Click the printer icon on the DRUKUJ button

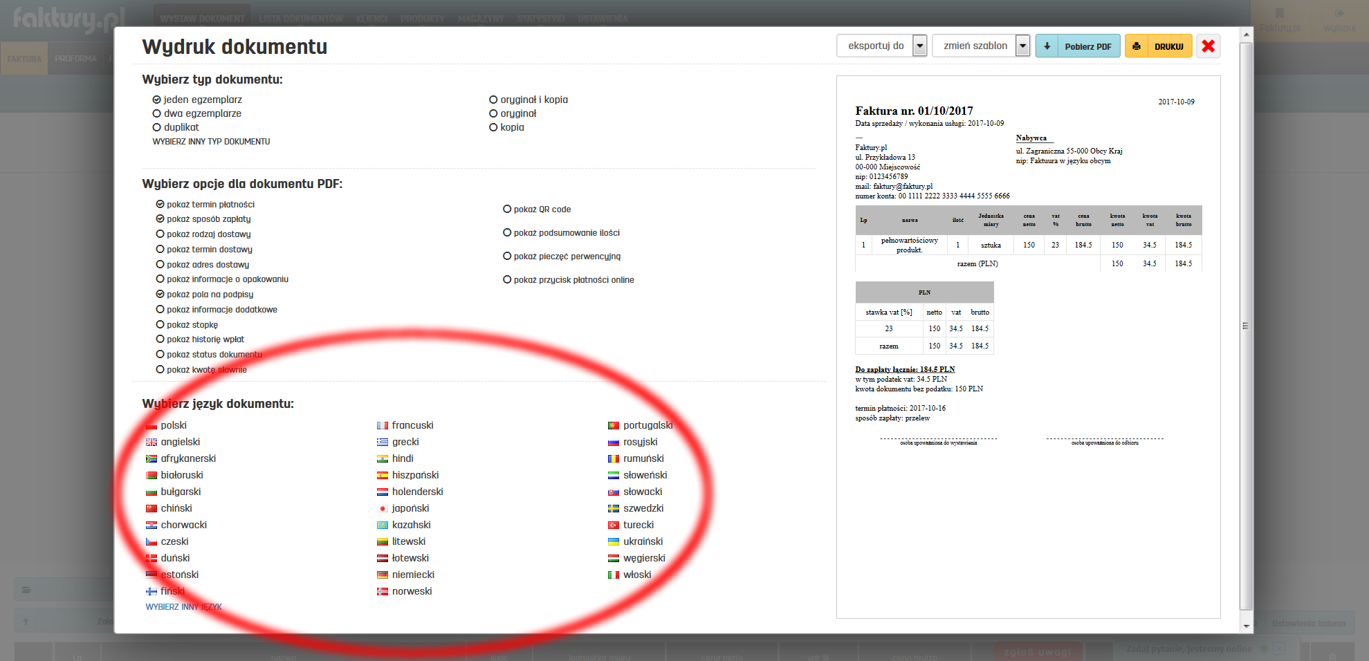click(1137, 46)
